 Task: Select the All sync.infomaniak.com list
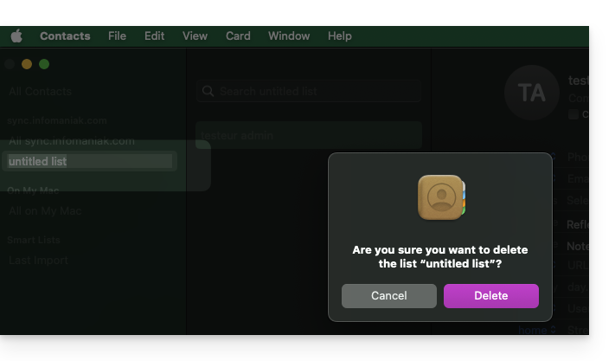pyautogui.click(x=72, y=141)
